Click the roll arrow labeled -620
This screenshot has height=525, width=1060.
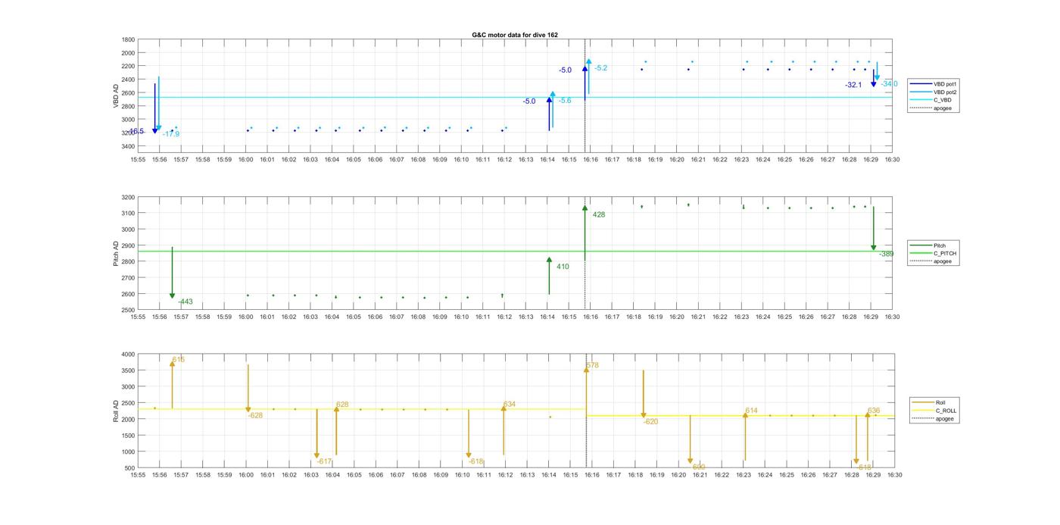click(644, 394)
